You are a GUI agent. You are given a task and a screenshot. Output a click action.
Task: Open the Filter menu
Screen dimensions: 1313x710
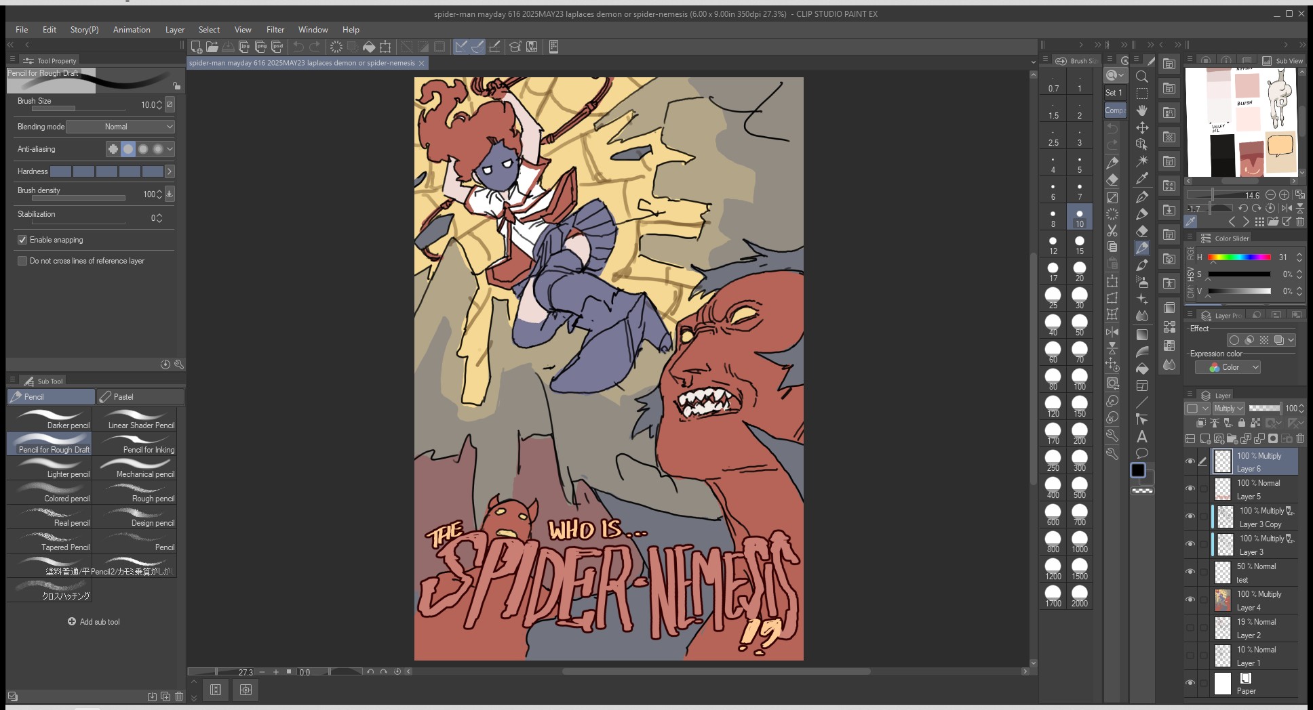275,30
